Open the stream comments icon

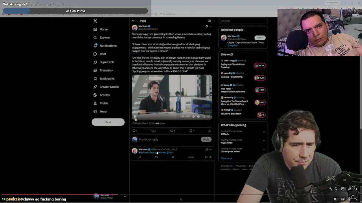pyautogui.click(x=343, y=189)
